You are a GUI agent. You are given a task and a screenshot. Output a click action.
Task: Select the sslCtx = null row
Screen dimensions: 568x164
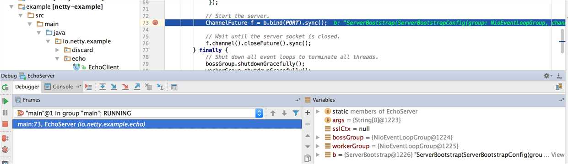(347, 129)
